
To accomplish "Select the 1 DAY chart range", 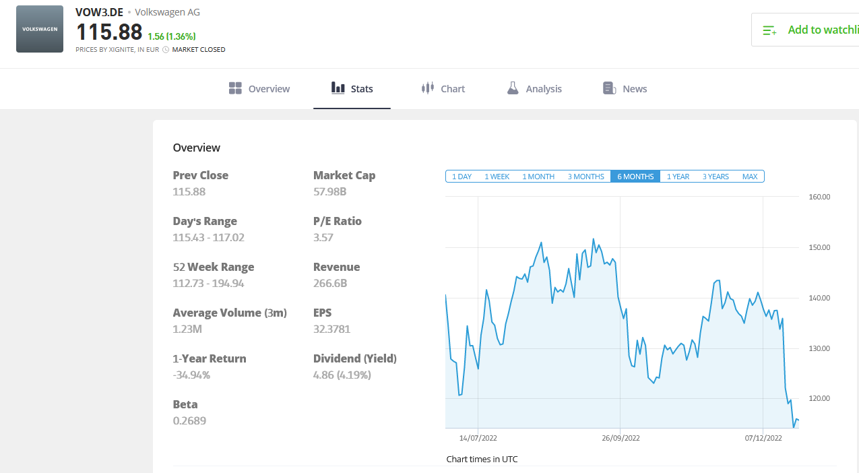I will pos(462,177).
